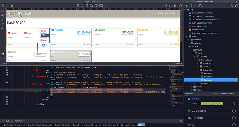The width and height of the screenshot is (239, 127).
Task: Open the Attributes properties tab
Action: pyautogui.click(x=223, y=94)
